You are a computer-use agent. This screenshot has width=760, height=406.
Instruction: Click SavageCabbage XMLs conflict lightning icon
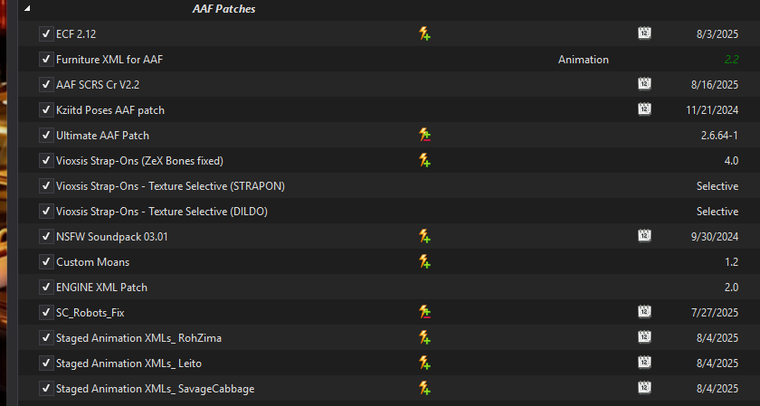point(424,388)
